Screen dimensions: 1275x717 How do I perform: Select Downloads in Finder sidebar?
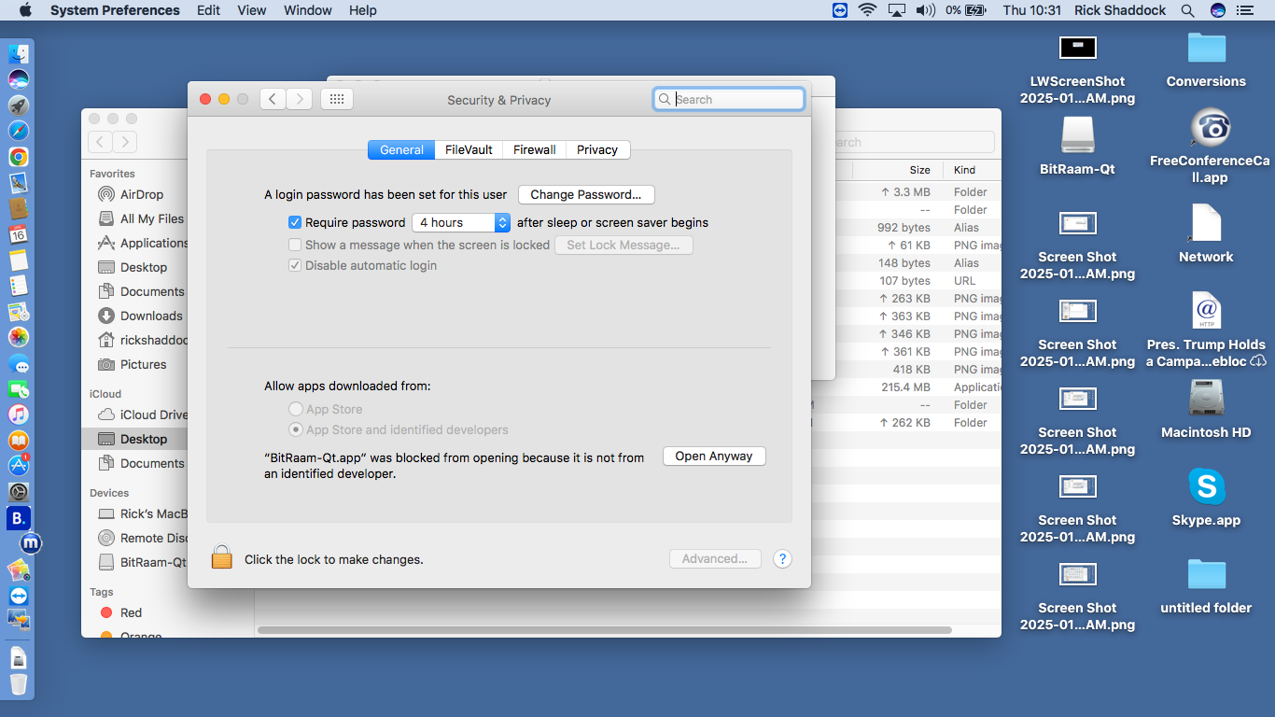pos(142,316)
